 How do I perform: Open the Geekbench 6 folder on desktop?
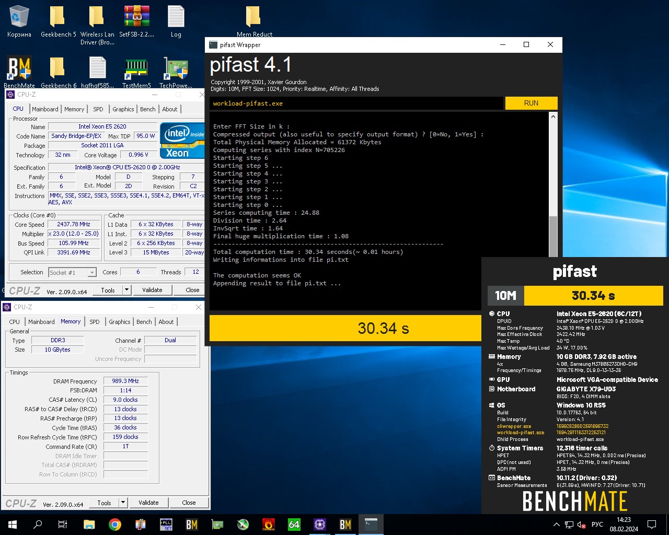[x=58, y=72]
